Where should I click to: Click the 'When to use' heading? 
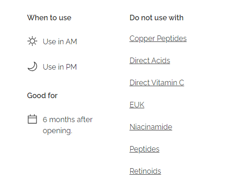click(49, 18)
